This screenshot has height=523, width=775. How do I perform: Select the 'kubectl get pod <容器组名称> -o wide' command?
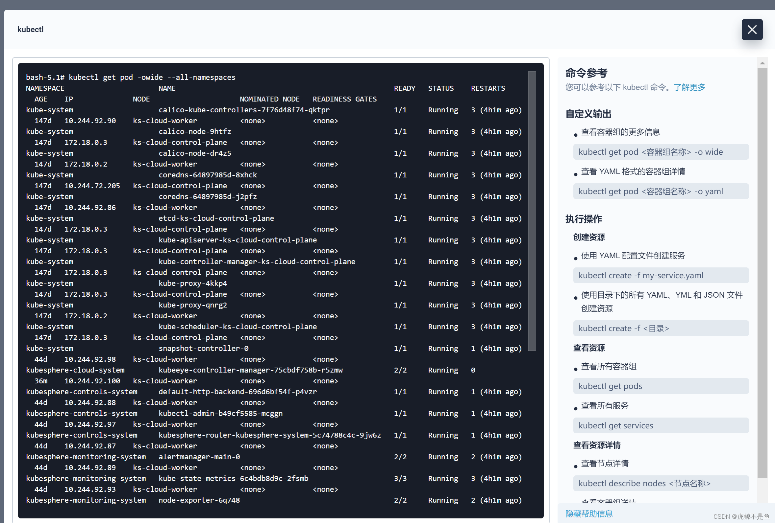[661, 152]
